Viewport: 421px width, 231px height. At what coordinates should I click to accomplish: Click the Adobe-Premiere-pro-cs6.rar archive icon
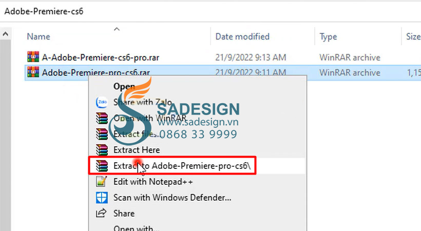[x=33, y=72]
